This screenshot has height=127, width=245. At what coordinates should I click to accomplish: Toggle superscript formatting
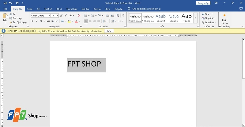(x=57, y=21)
